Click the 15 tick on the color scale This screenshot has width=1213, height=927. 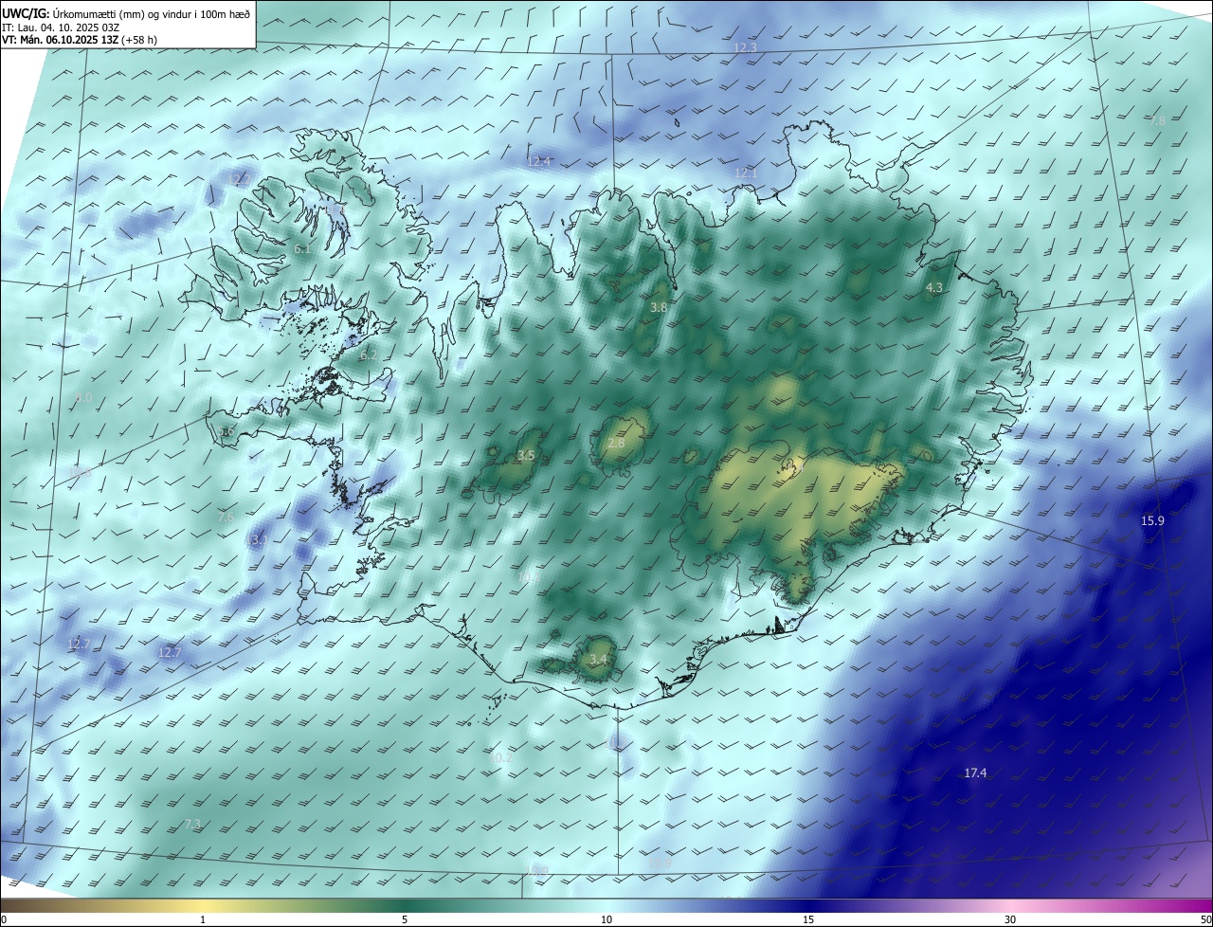pos(808,919)
